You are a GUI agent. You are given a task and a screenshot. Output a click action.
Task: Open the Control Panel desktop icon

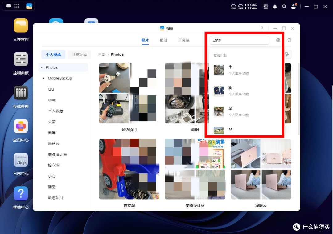point(21,59)
